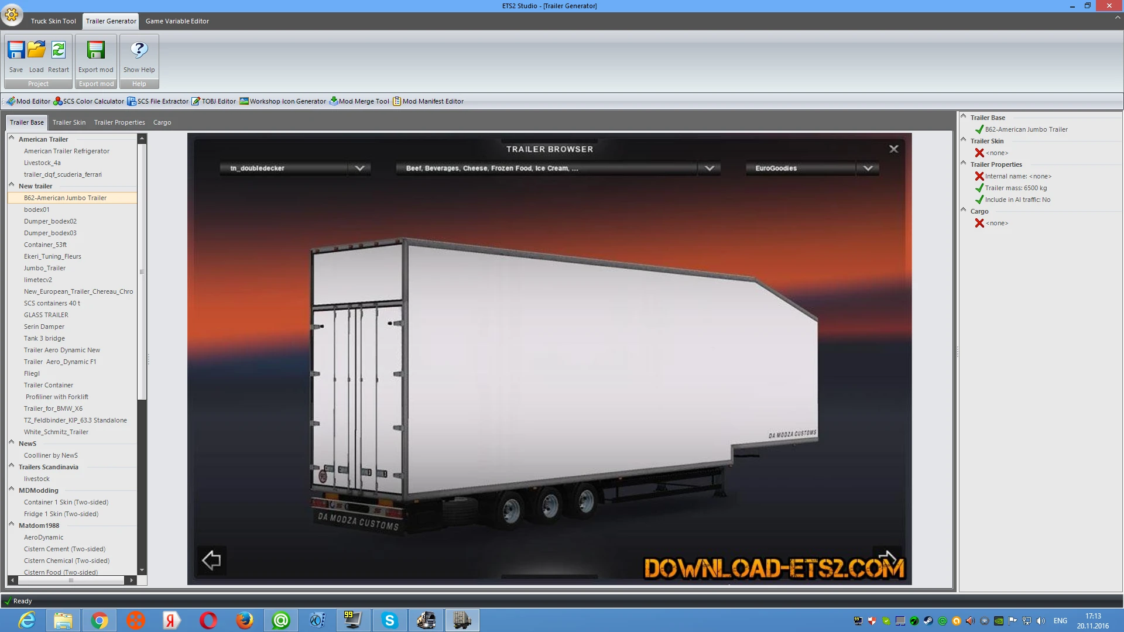Image resolution: width=1124 pixels, height=632 pixels.
Task: Launch the Workshop Icon Generator
Action: click(x=283, y=101)
